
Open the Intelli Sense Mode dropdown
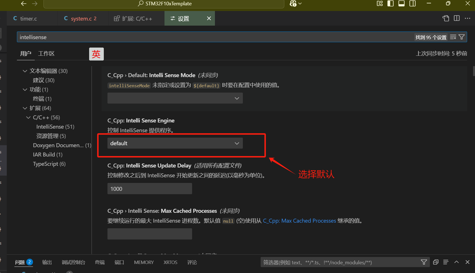pyautogui.click(x=175, y=98)
